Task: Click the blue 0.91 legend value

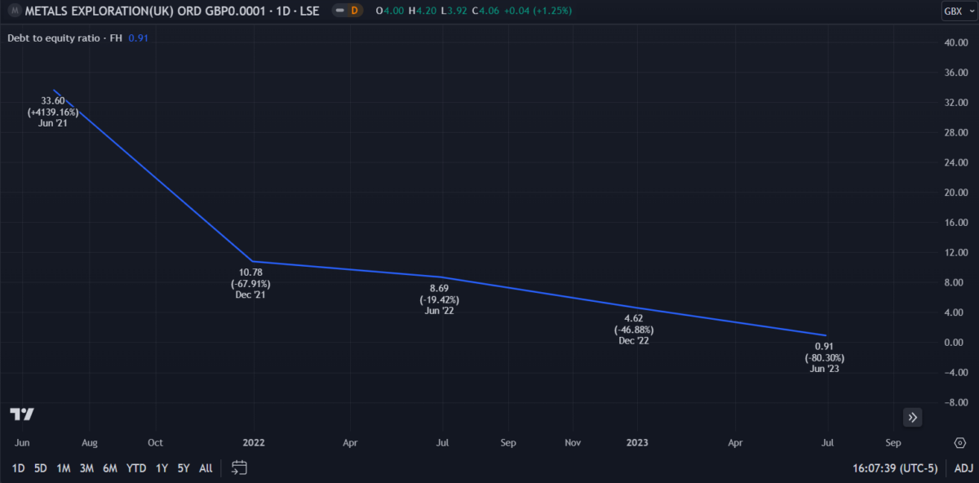Action: point(138,38)
